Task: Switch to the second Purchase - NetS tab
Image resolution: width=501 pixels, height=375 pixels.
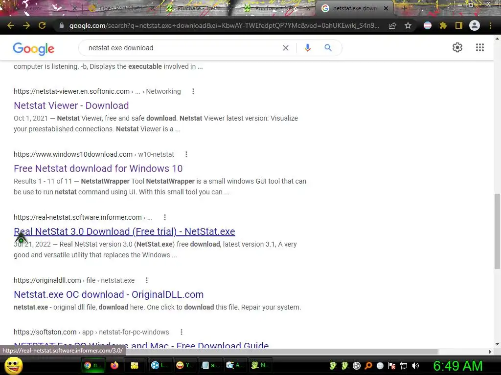Action: click(275, 8)
